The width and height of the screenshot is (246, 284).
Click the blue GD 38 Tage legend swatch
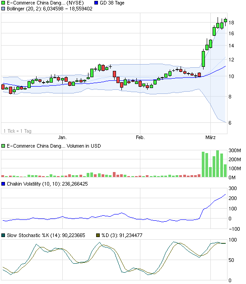96,3
